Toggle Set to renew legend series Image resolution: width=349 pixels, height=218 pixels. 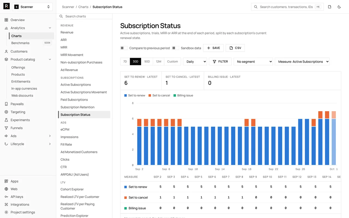pos(135,95)
